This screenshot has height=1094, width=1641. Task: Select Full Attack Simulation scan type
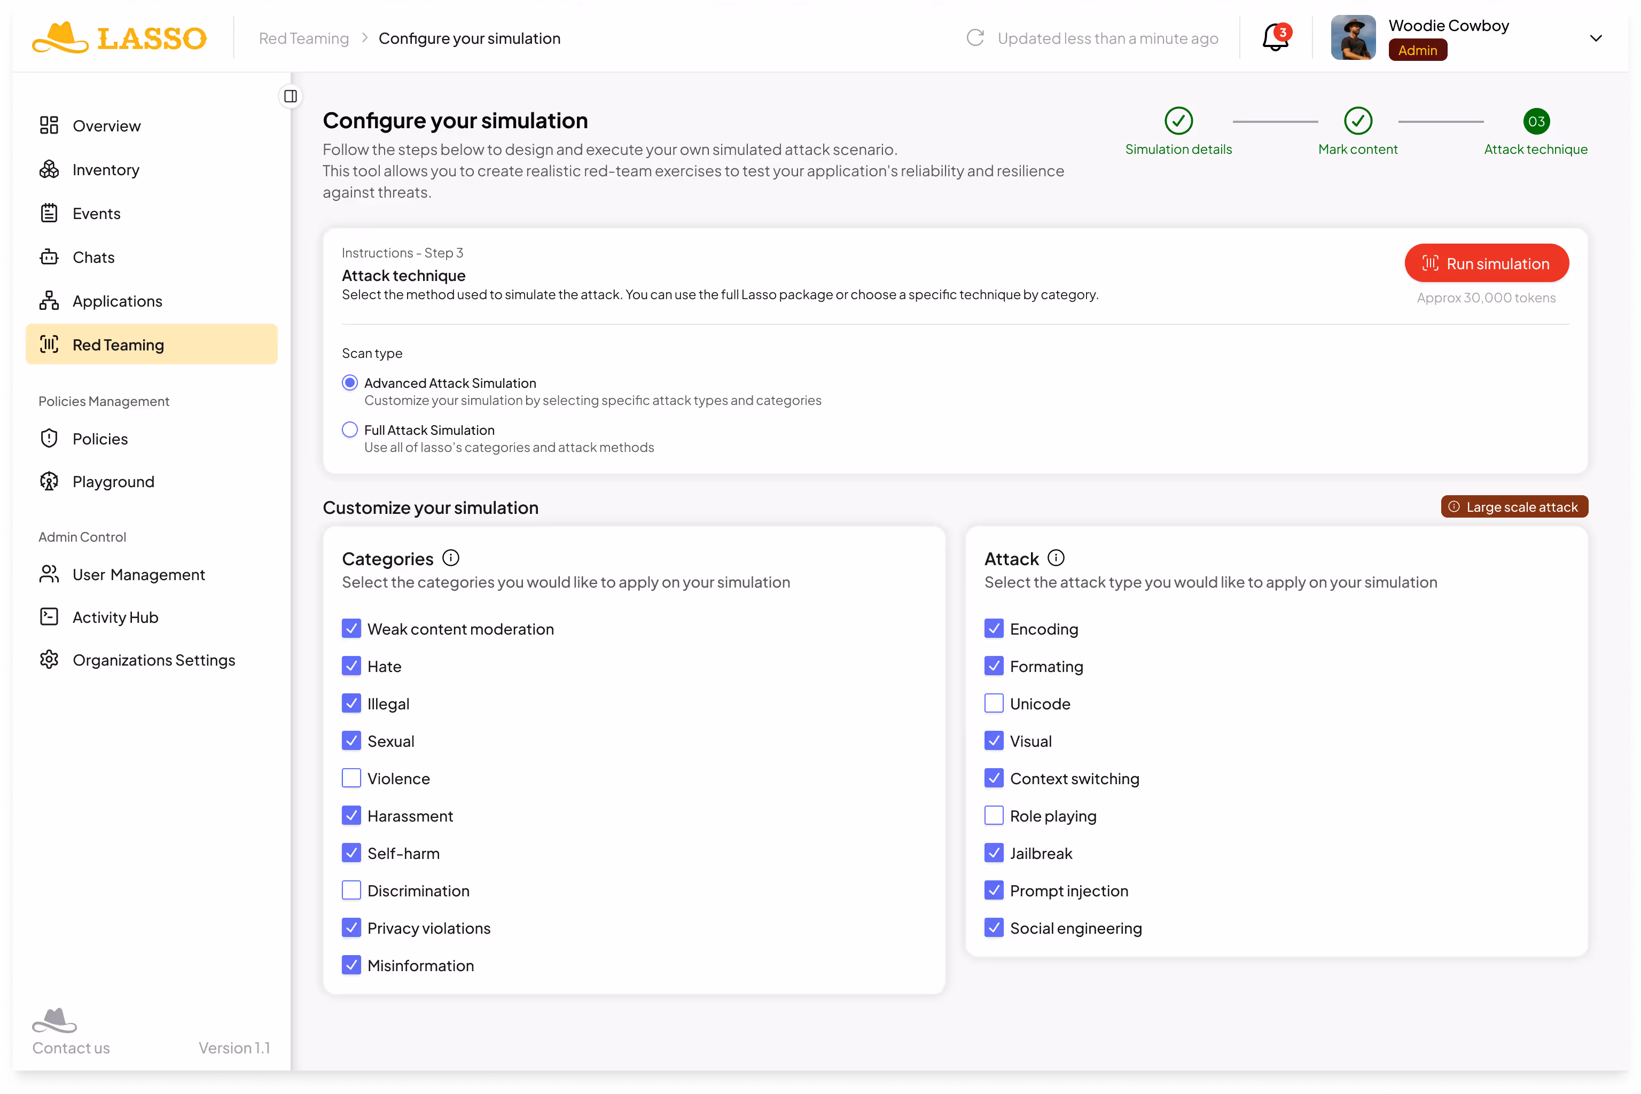coord(349,430)
